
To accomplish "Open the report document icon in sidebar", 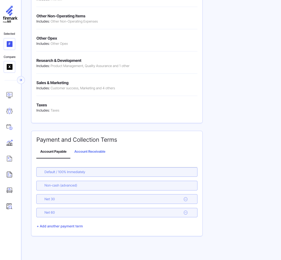I will [x=9, y=174].
